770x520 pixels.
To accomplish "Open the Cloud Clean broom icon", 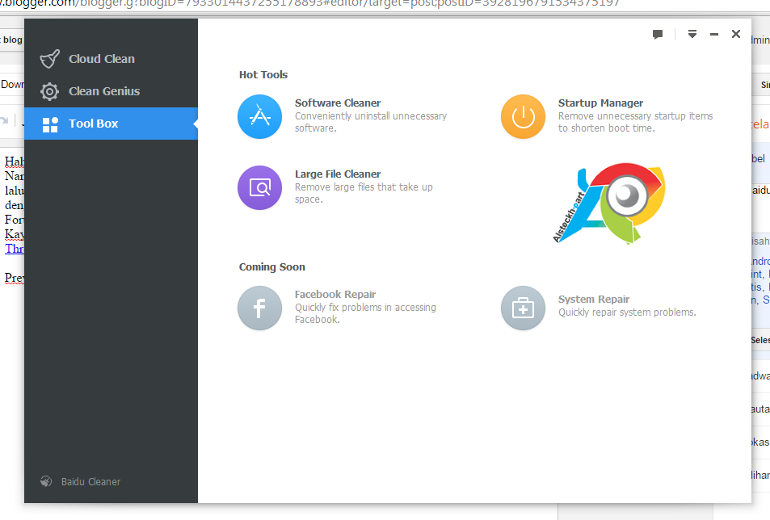I will [49, 59].
